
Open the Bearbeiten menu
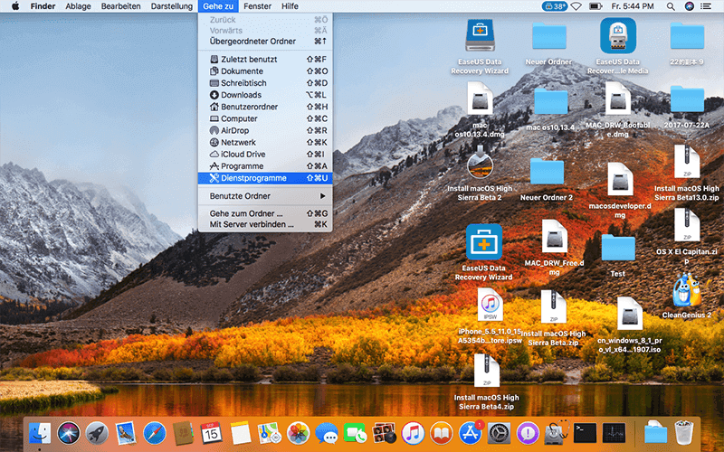pyautogui.click(x=121, y=6)
